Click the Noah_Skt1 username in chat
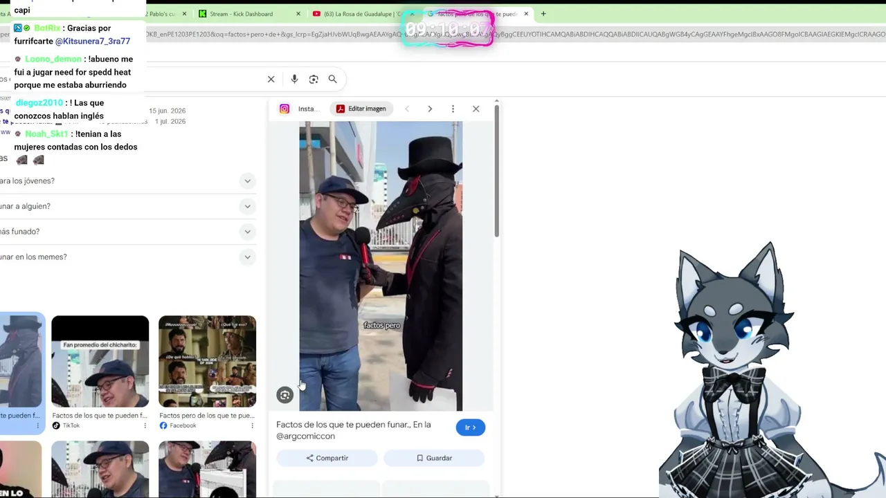Viewport: 886px width, 498px height. tap(46, 134)
